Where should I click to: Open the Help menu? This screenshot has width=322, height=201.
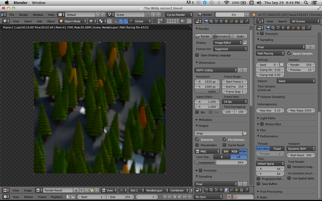pos(51,15)
